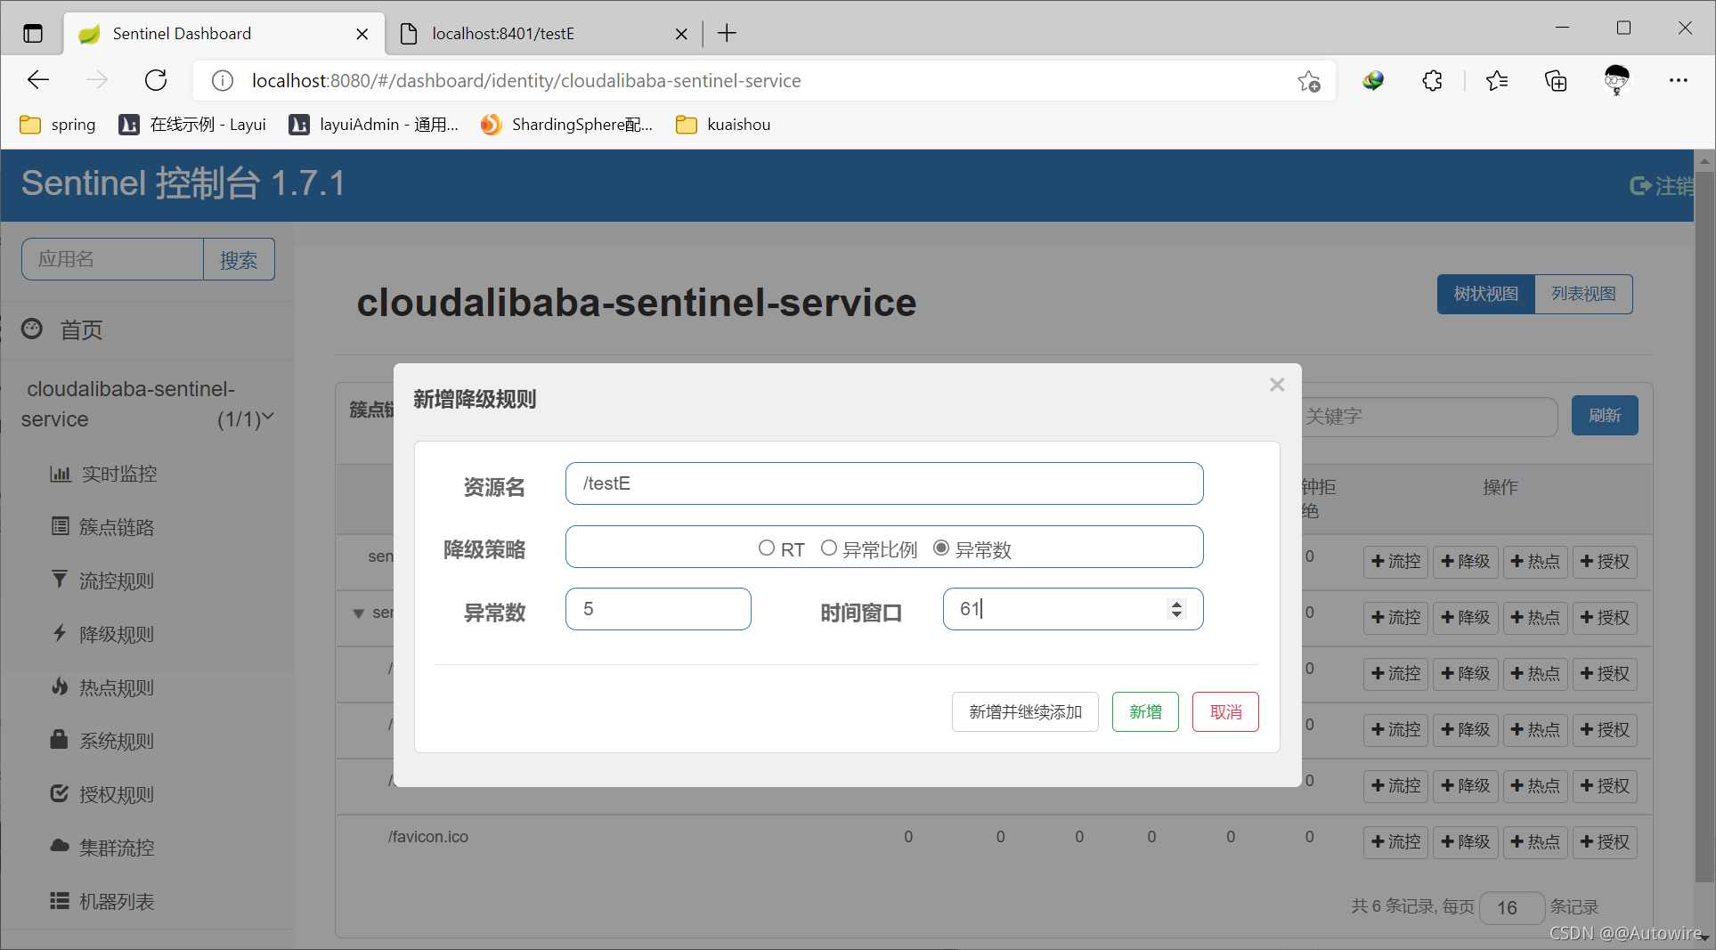Screen dimensions: 1716x950
Task: Select the 异常数 radio option
Action: (x=940, y=548)
